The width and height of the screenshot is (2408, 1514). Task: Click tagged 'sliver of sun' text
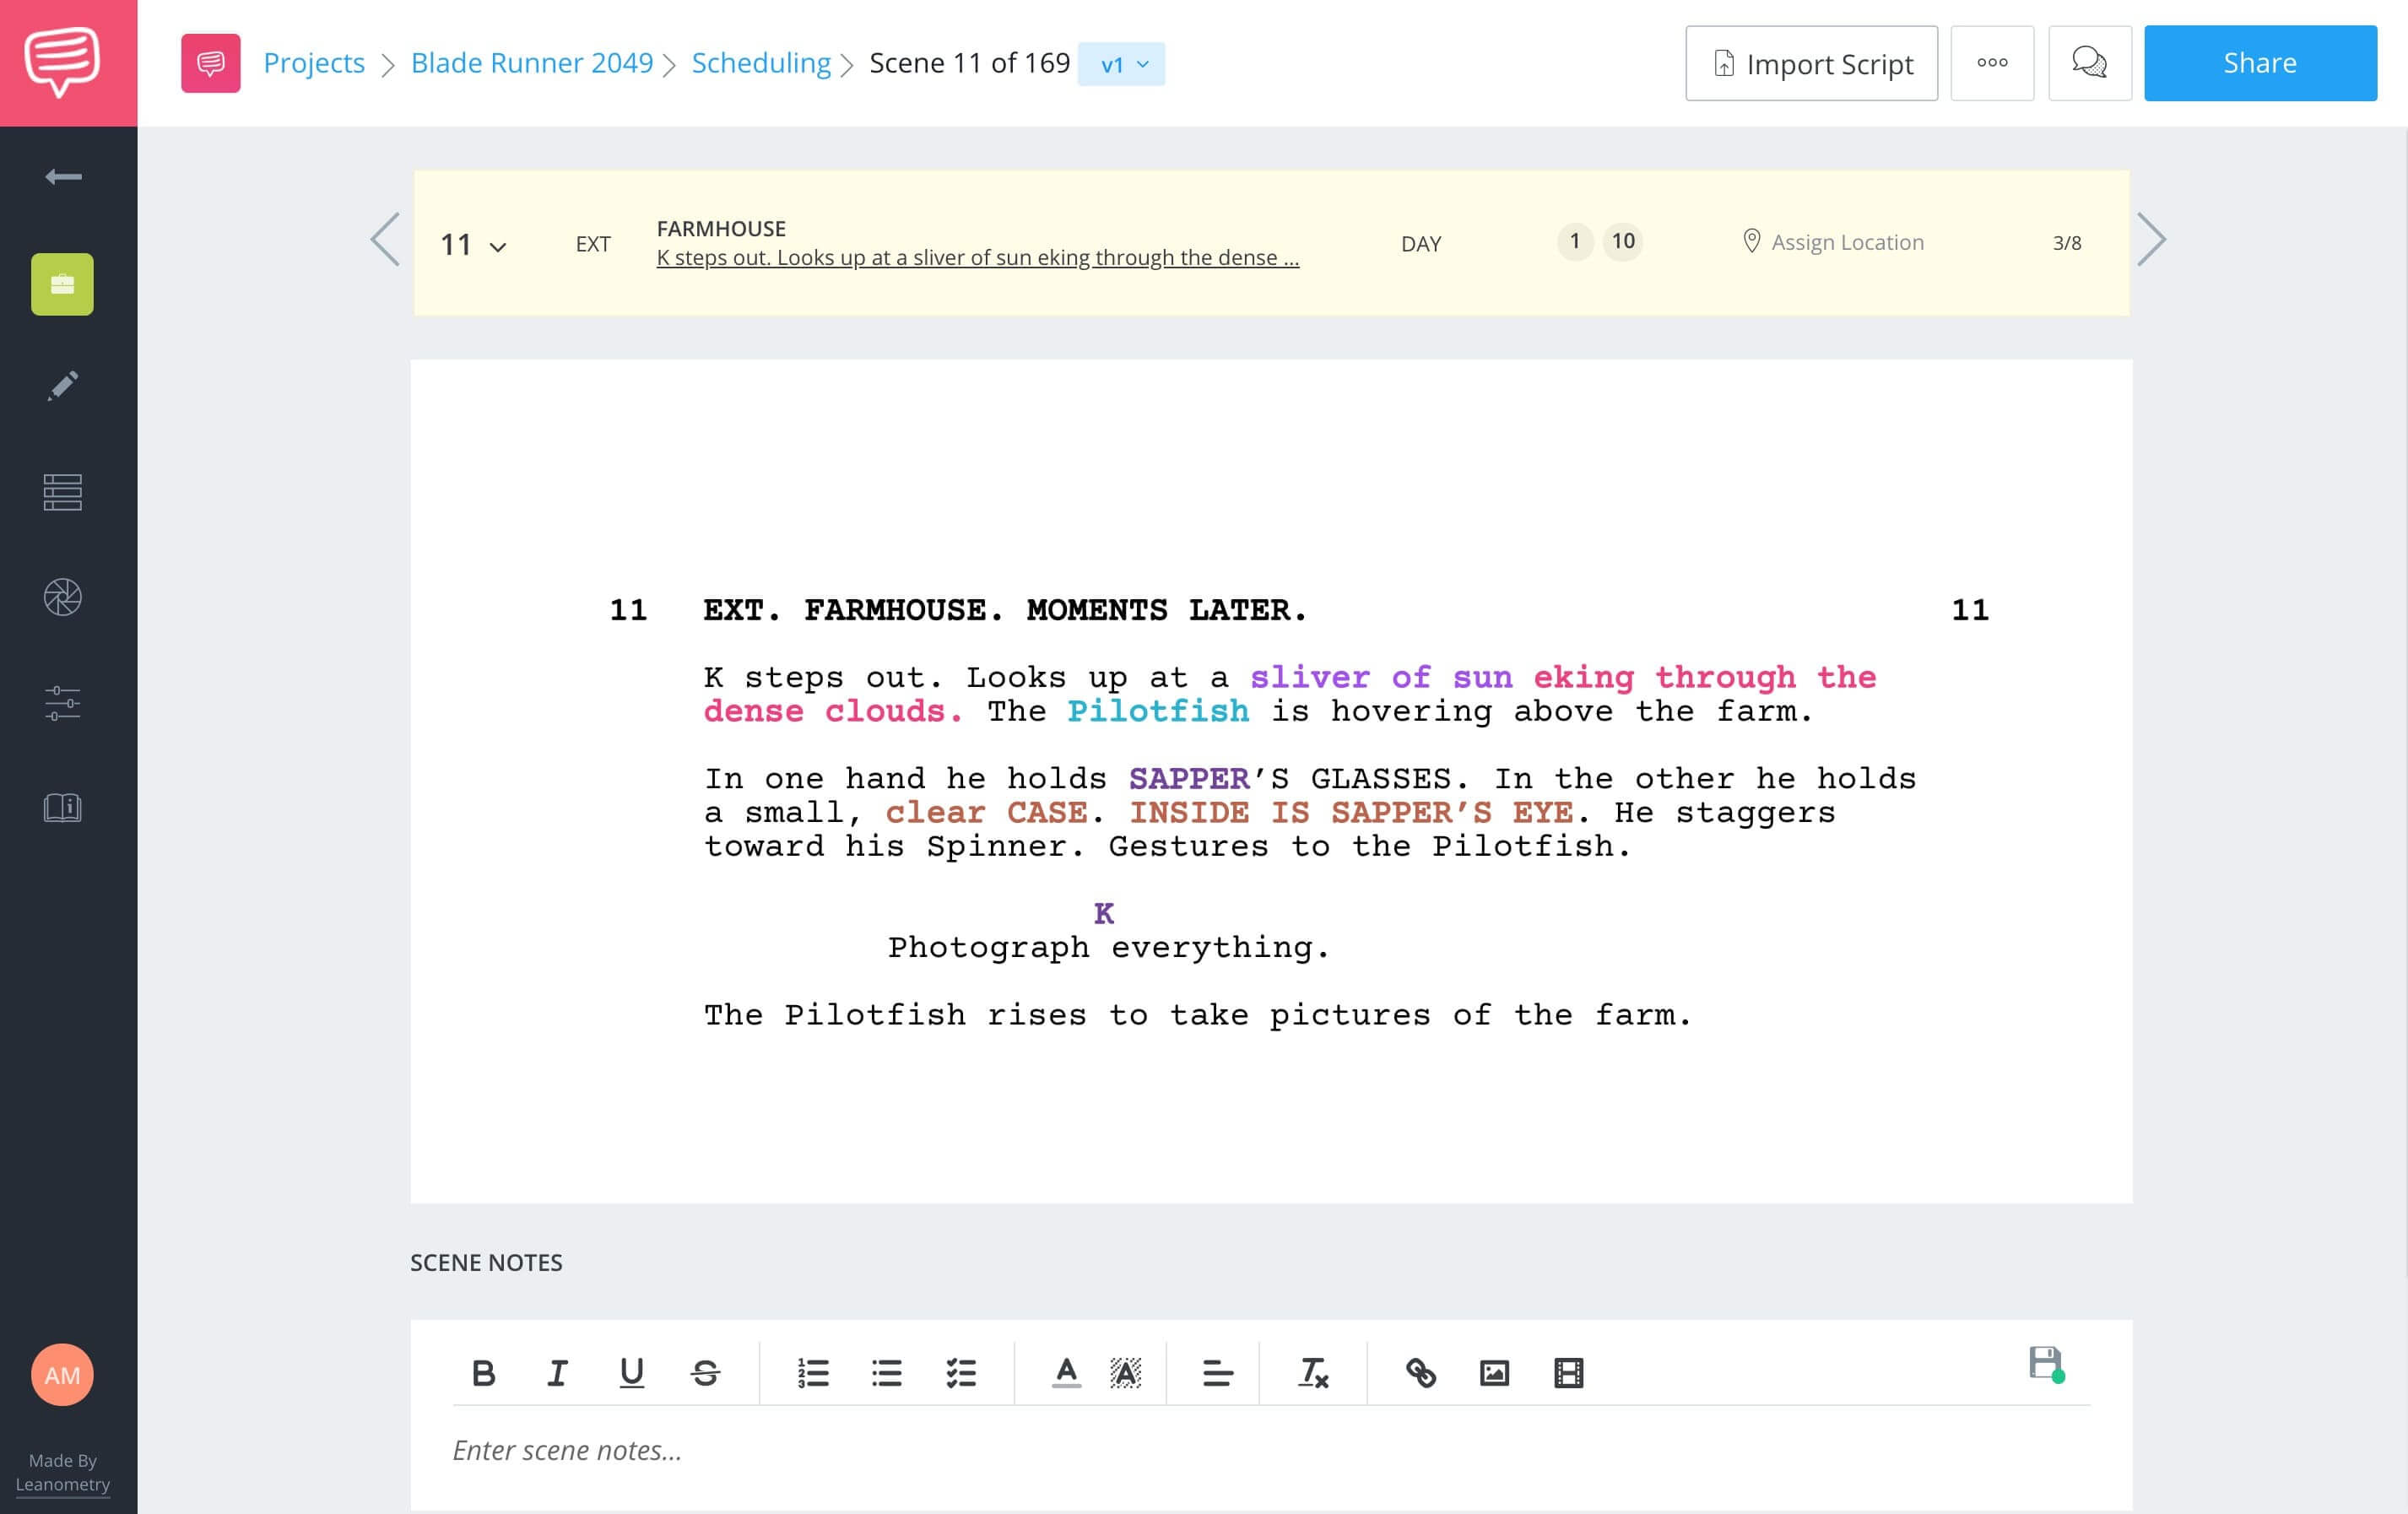pyautogui.click(x=1381, y=677)
